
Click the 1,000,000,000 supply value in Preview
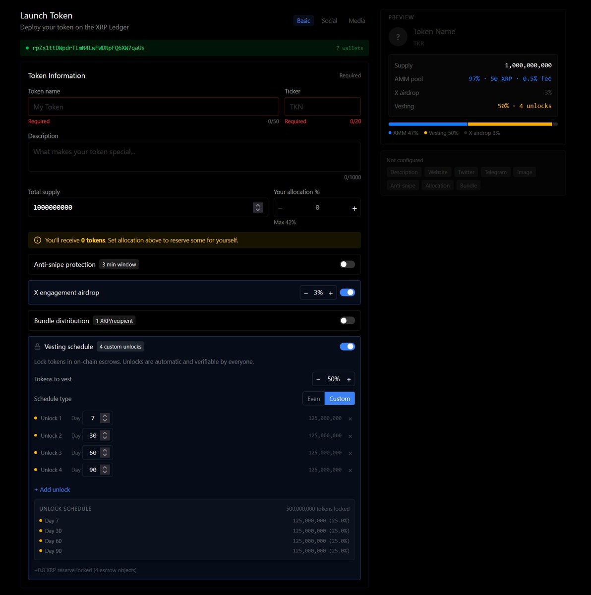528,65
